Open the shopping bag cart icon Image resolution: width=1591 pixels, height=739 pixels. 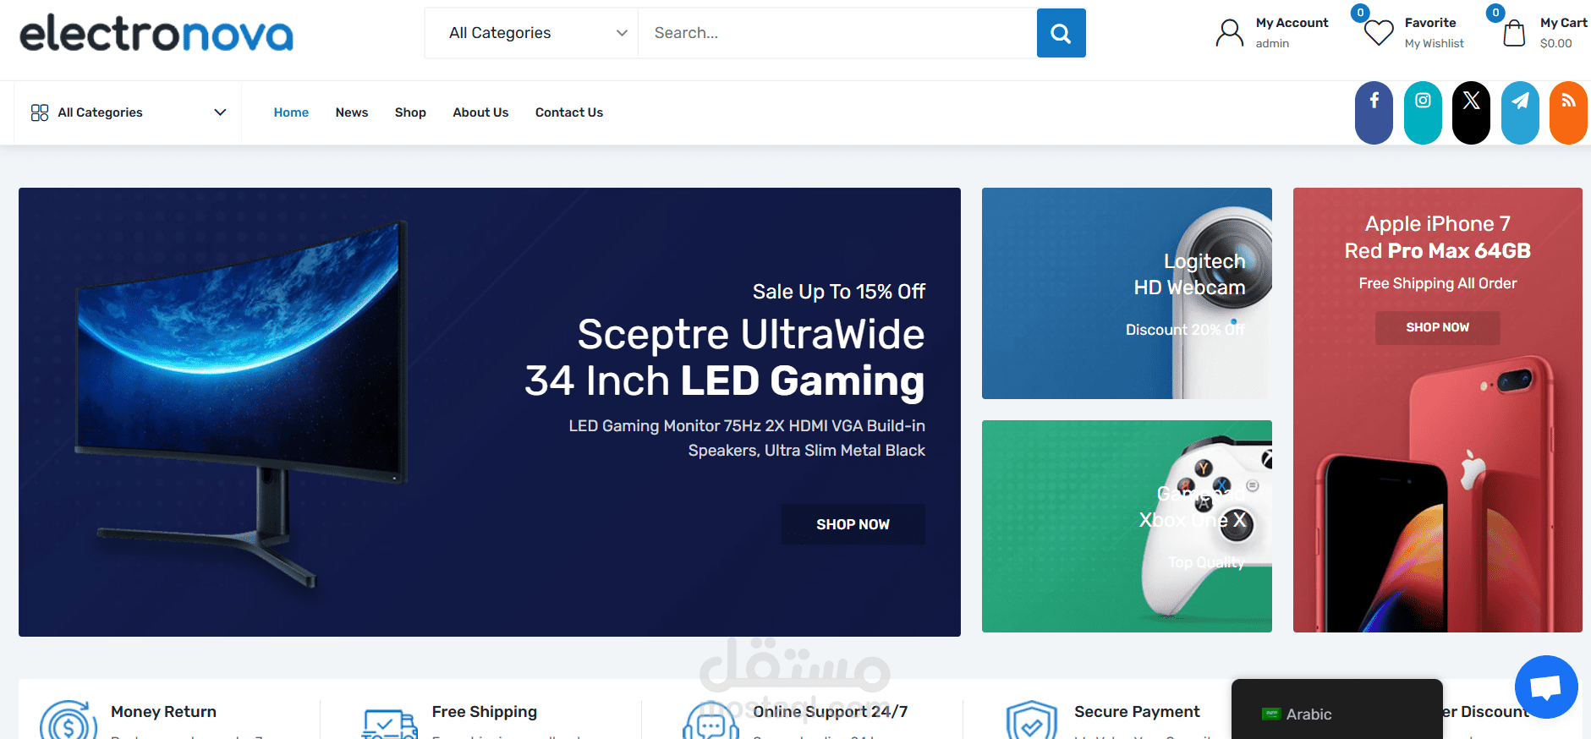(1514, 33)
